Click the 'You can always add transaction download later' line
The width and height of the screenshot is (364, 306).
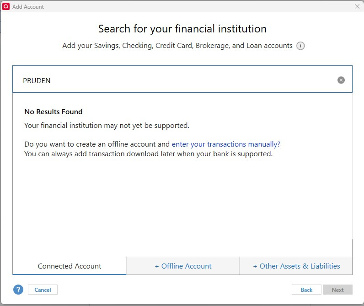pos(148,154)
